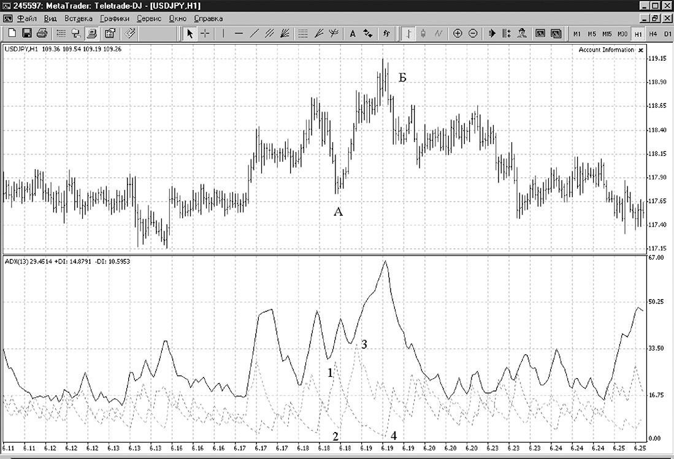Click the letter A label below price bars
The width and height of the screenshot is (674, 459).
[x=339, y=211]
